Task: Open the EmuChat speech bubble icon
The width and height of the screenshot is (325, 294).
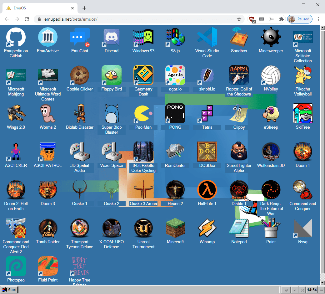Action: pyautogui.click(x=80, y=37)
